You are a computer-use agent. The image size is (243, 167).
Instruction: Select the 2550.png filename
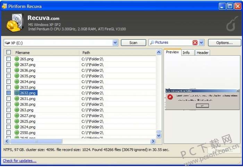pyautogui.click(x=28, y=132)
